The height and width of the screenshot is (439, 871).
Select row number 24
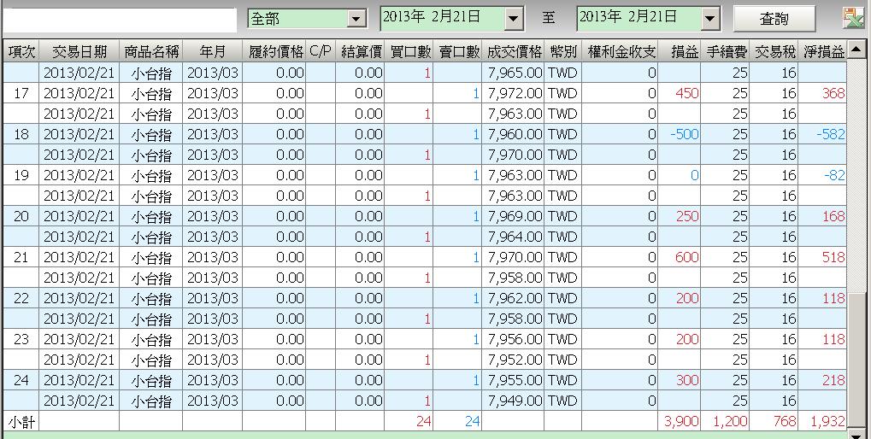tap(21, 380)
